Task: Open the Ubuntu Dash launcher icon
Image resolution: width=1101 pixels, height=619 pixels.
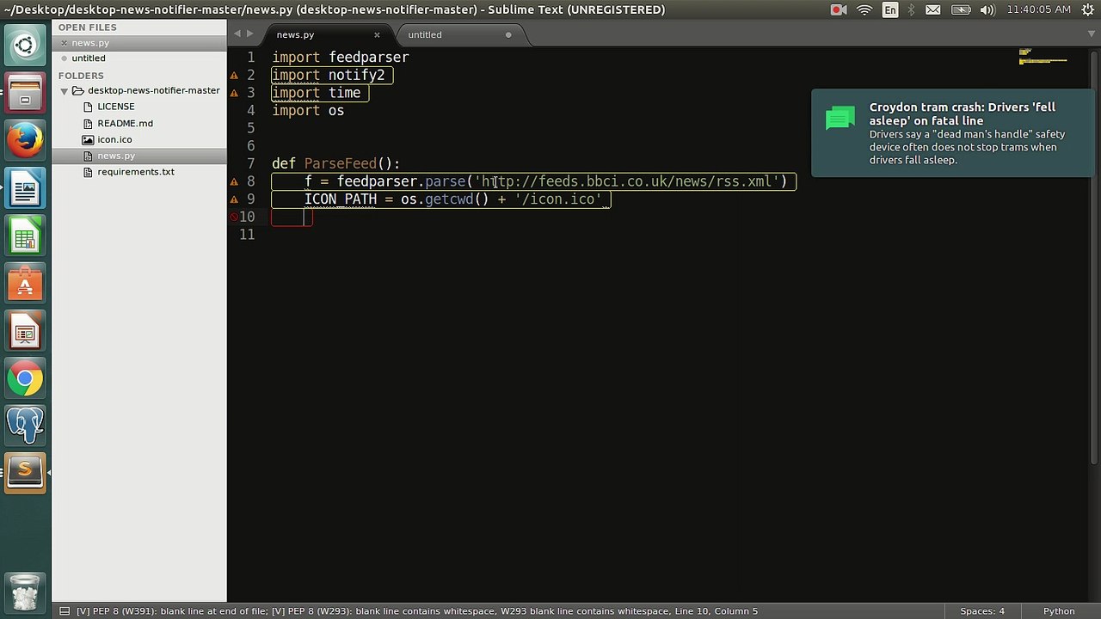Action: 25,46
